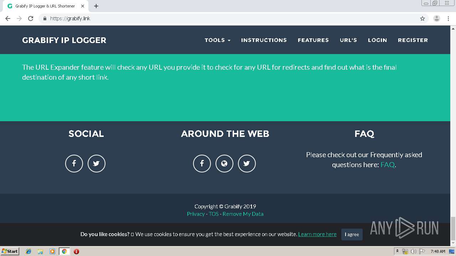Click the Remove My Data link

pos(243,214)
